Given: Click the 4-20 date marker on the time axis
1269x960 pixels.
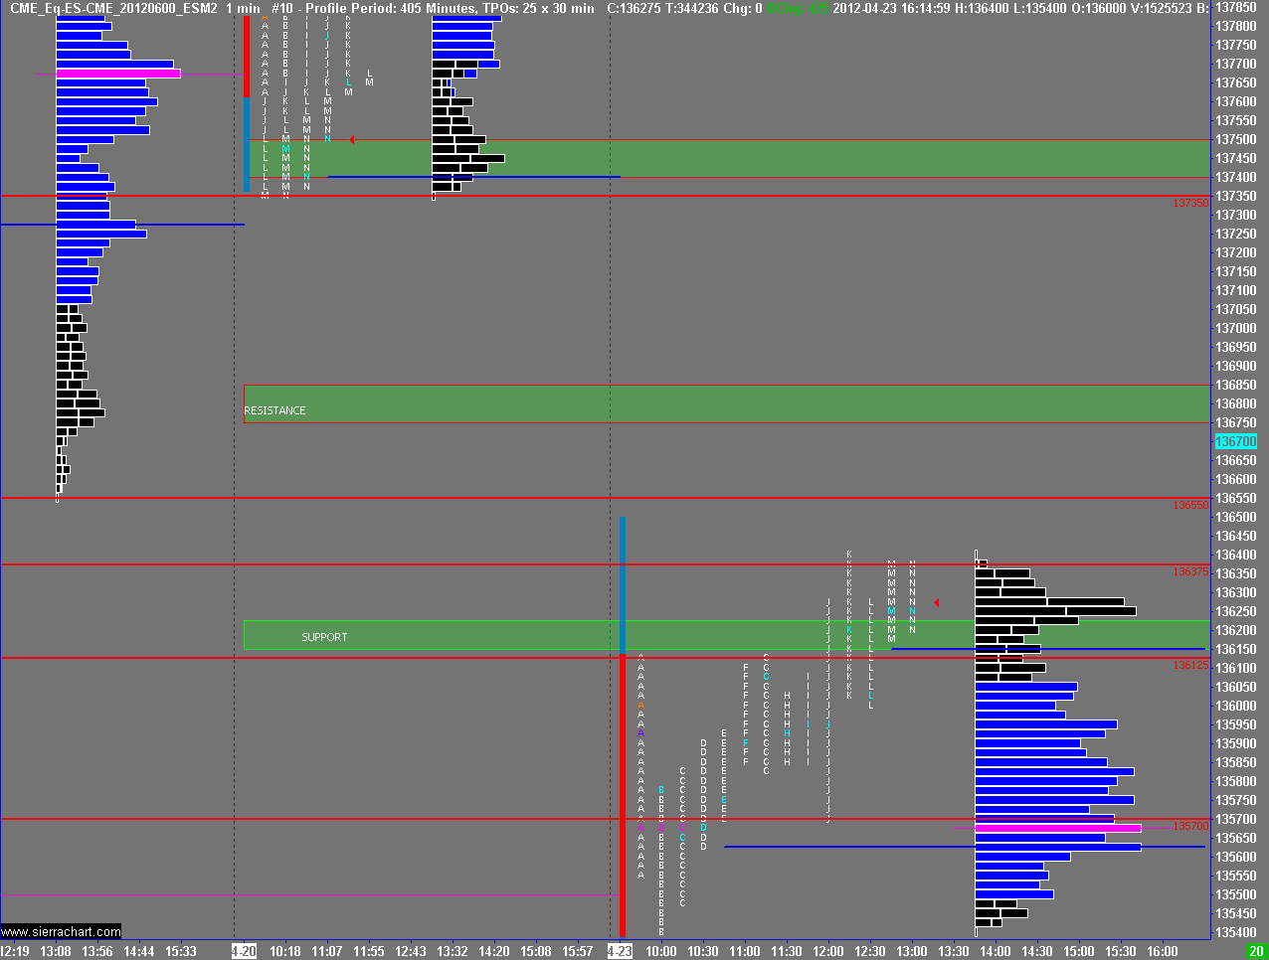Looking at the screenshot, I should (244, 951).
